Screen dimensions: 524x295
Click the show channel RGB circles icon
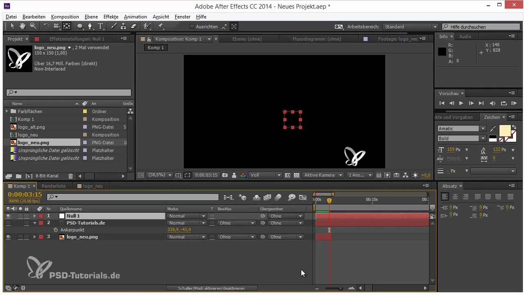coord(243,175)
